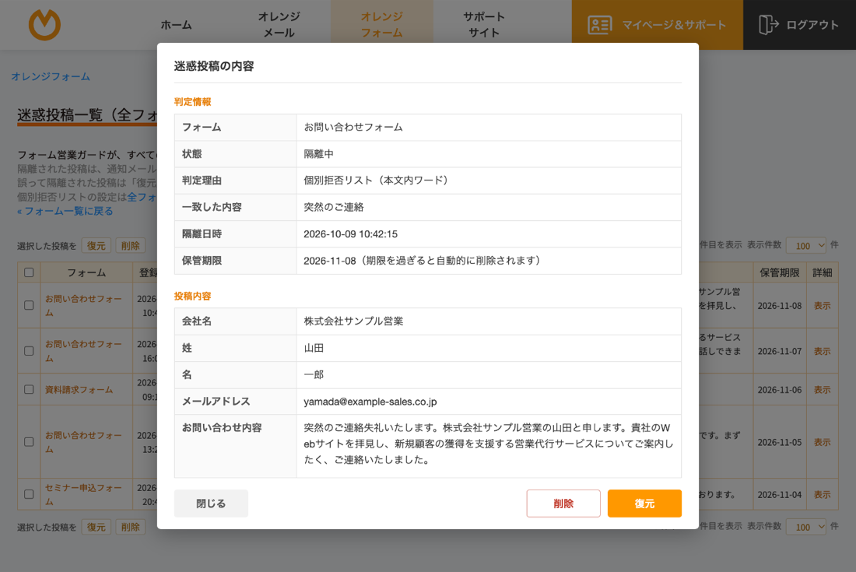Click the 迷惑投稿の内容 dialog title
The image size is (856, 572).
pos(214,66)
